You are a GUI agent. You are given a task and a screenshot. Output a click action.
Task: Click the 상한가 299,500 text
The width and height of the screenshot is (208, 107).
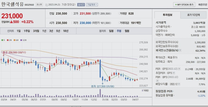[101, 14]
